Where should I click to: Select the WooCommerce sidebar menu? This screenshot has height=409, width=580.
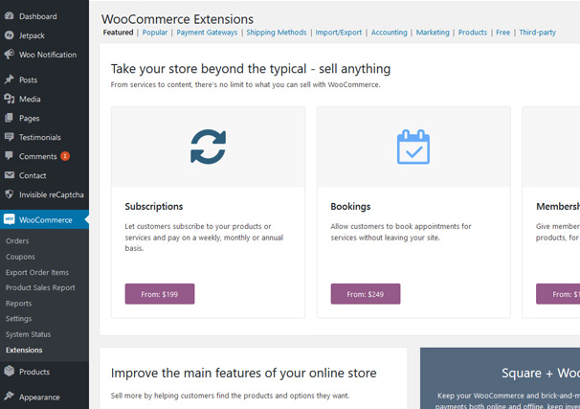pyautogui.click(x=44, y=220)
